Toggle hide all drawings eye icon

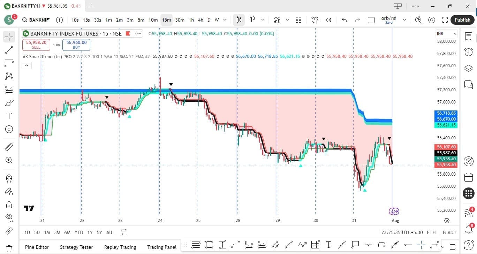9,217
